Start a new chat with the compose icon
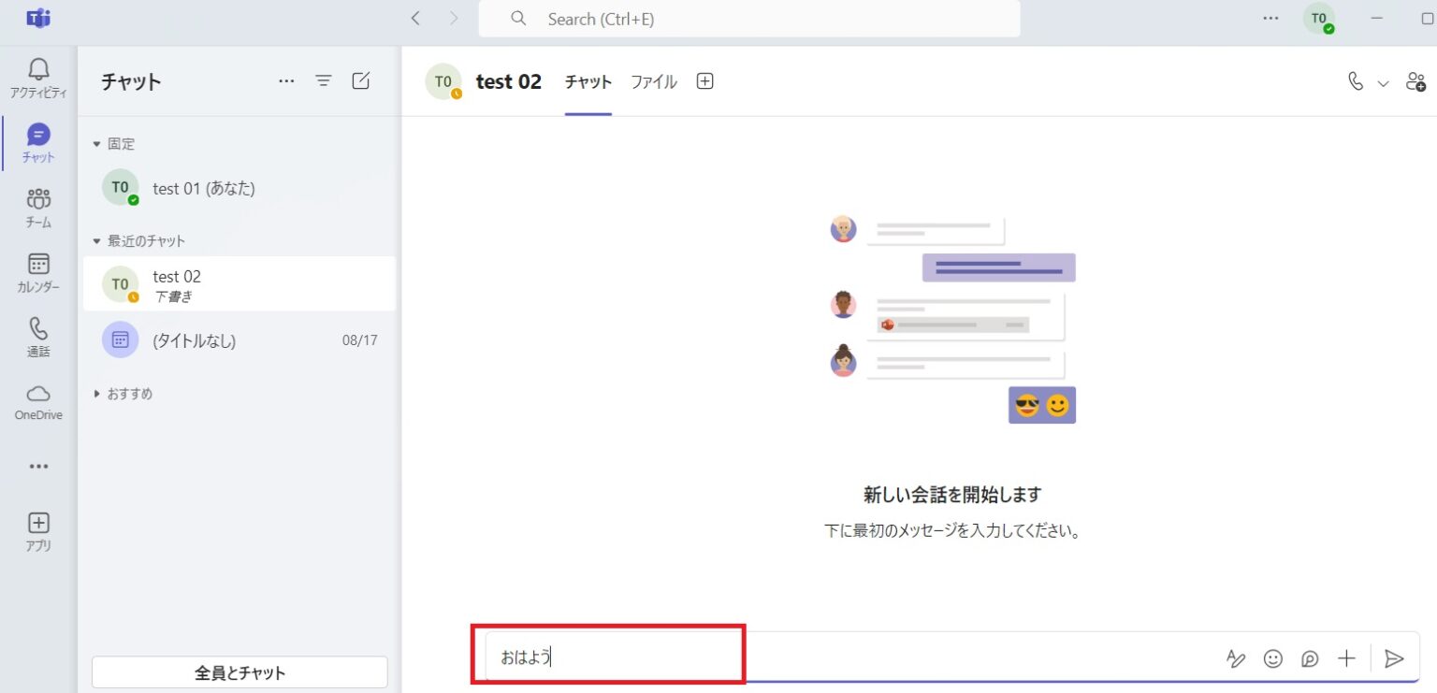 point(361,81)
